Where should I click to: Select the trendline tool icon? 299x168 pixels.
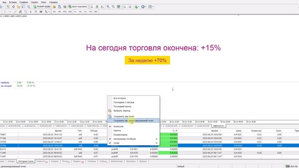[x=15, y=12]
